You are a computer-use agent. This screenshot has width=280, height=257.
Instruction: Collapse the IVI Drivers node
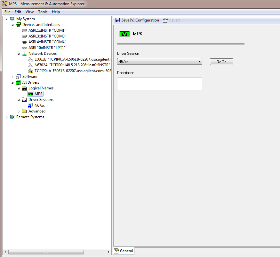(12, 83)
